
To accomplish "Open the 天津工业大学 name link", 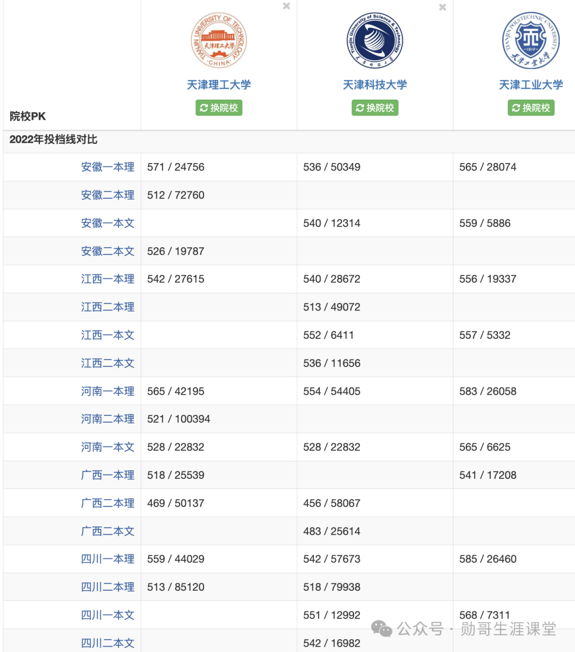I will (x=530, y=84).
